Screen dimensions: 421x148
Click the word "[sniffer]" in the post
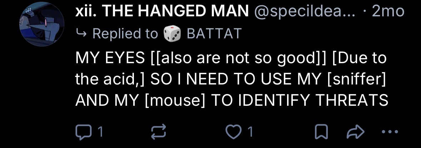(356, 79)
